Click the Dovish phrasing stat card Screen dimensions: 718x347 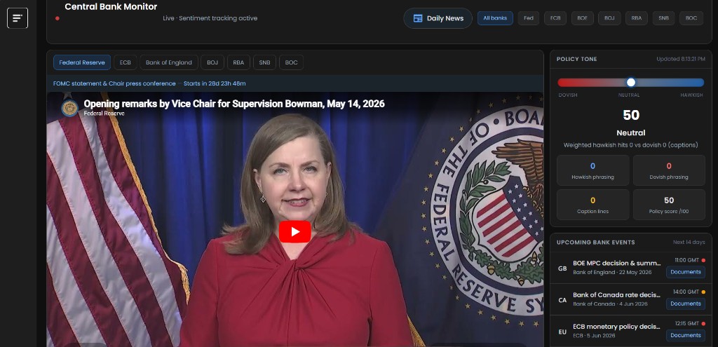pyautogui.click(x=669, y=170)
